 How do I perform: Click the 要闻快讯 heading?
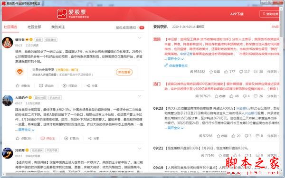[161, 27]
